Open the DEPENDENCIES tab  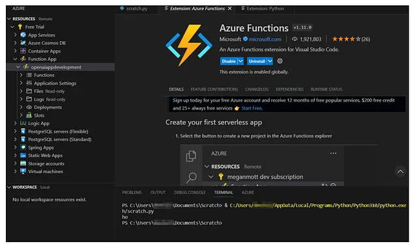289,89
